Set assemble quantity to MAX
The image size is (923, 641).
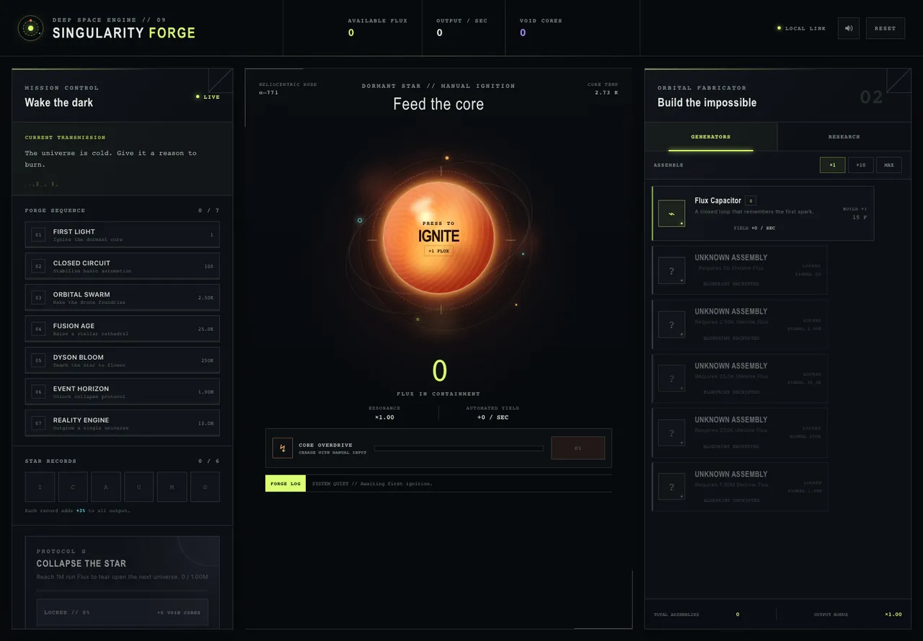click(x=888, y=165)
